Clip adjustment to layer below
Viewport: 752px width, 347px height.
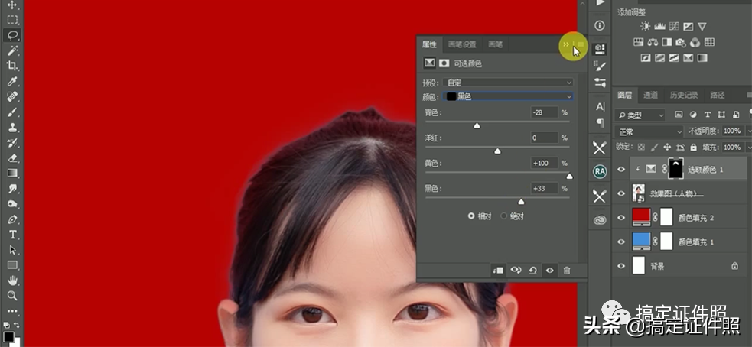pos(498,271)
